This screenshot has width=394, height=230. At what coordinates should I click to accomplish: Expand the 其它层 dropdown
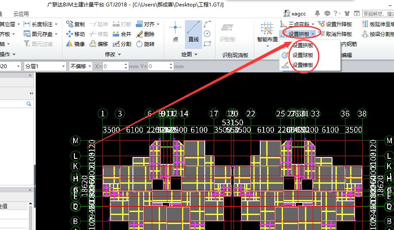pyautogui.click(x=18, y=24)
